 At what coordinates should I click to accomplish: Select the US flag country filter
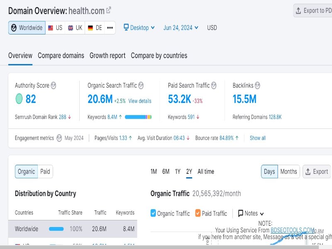55,27
